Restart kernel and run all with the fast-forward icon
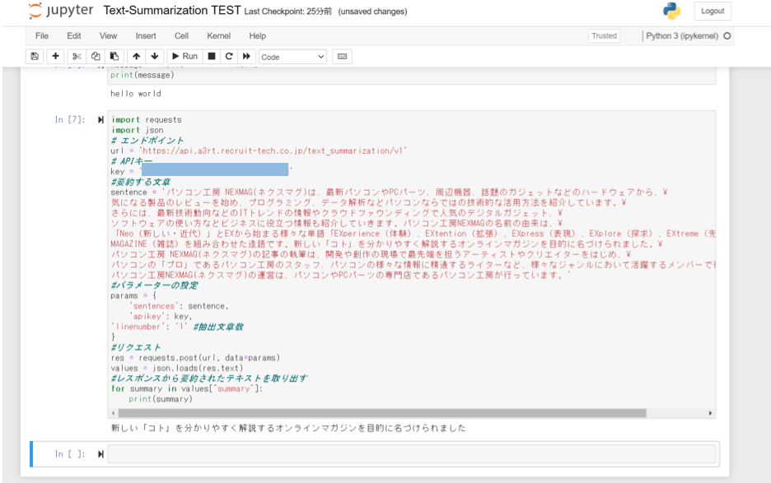The height and width of the screenshot is (483, 771). 246,57
